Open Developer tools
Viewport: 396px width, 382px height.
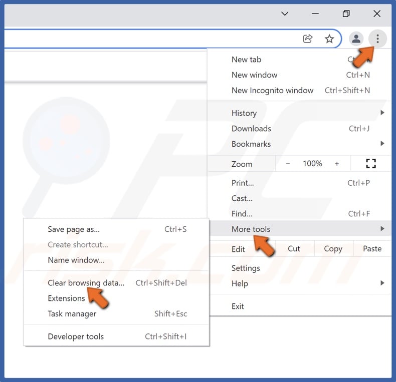[116, 336]
